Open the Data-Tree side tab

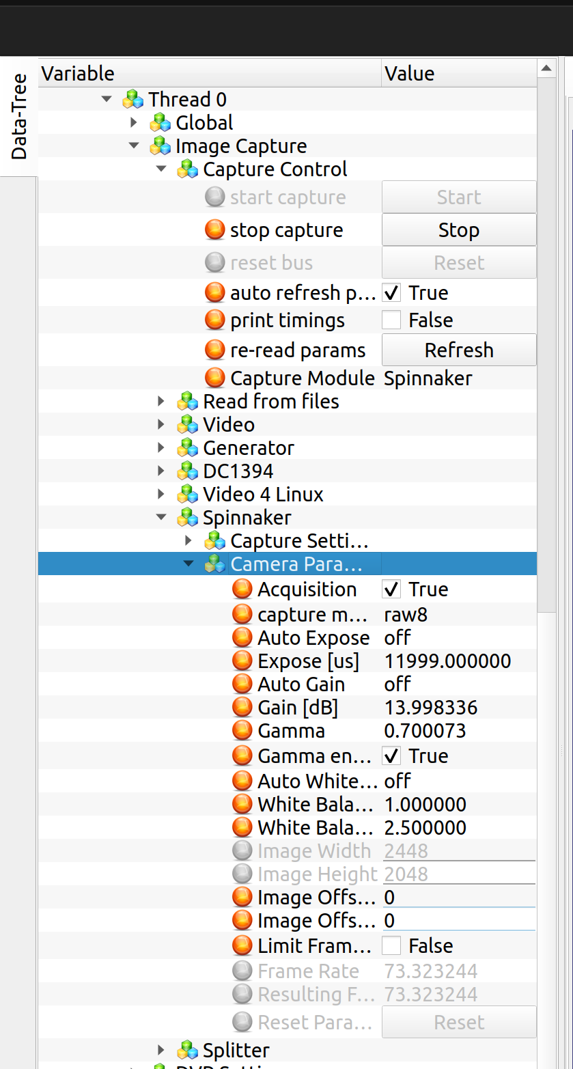[19, 117]
